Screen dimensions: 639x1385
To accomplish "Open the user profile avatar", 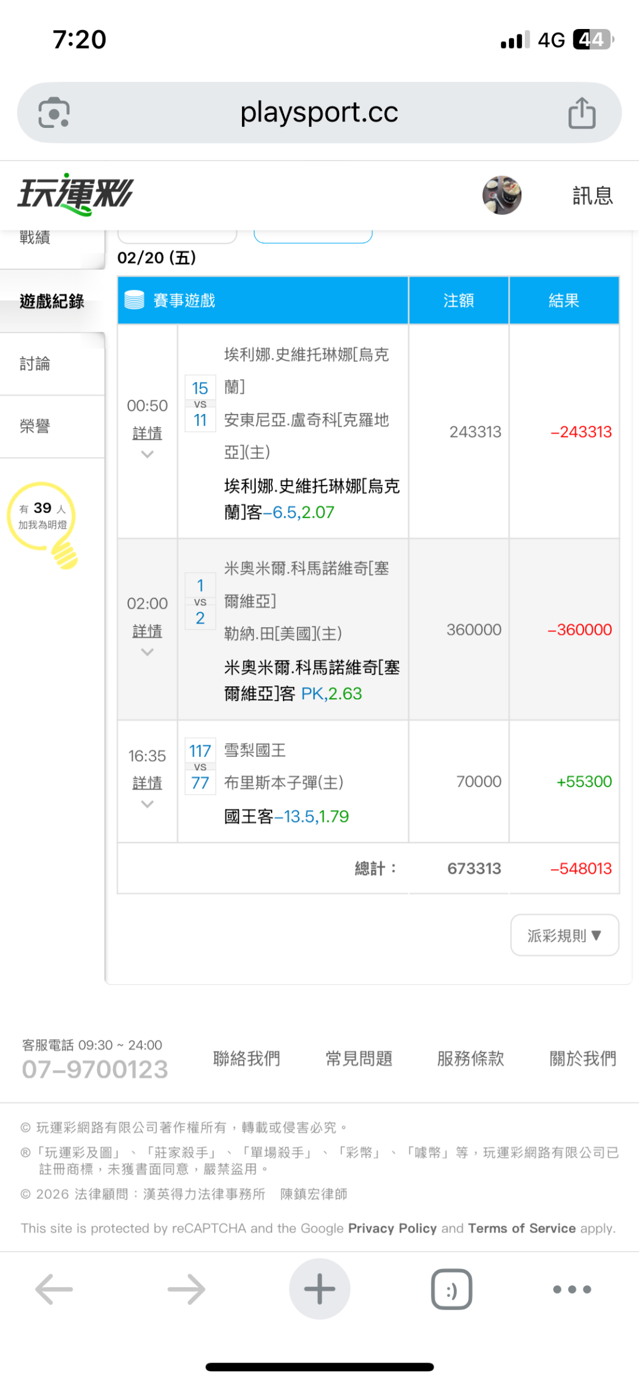I will point(502,195).
